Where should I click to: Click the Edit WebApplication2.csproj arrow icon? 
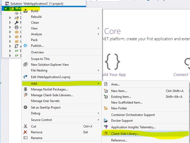[26, 77]
